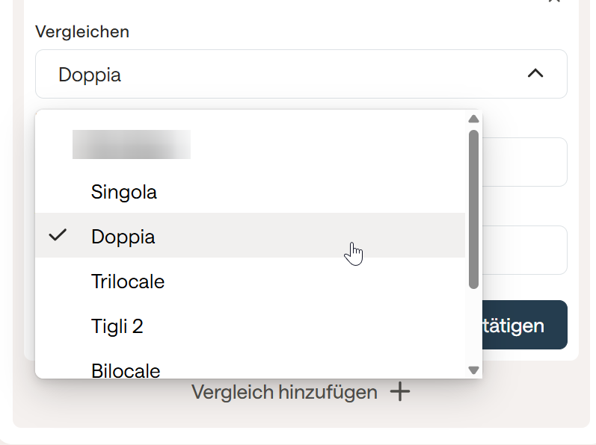
Task: Choose the checked Doppia list entry
Action: click(x=250, y=235)
